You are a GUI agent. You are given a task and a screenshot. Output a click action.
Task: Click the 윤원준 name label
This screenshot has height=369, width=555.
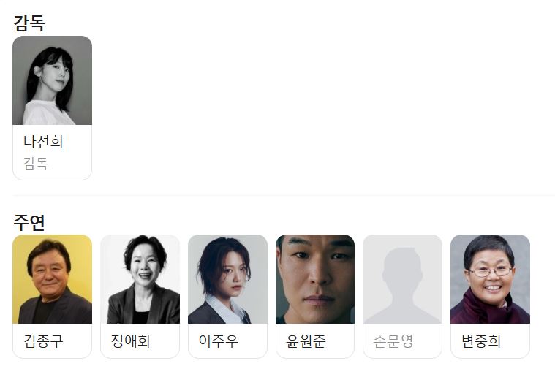click(306, 341)
